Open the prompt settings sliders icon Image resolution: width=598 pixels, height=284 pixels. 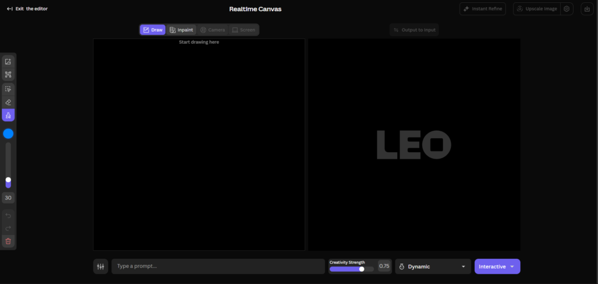100,267
